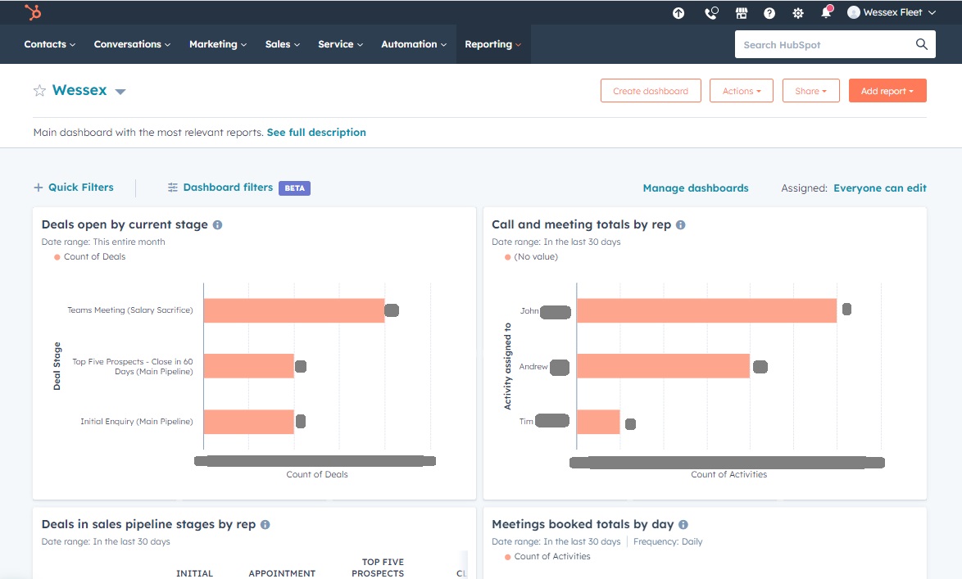Open the calling phone icon
Viewport: 962px width, 579px height.
point(711,13)
